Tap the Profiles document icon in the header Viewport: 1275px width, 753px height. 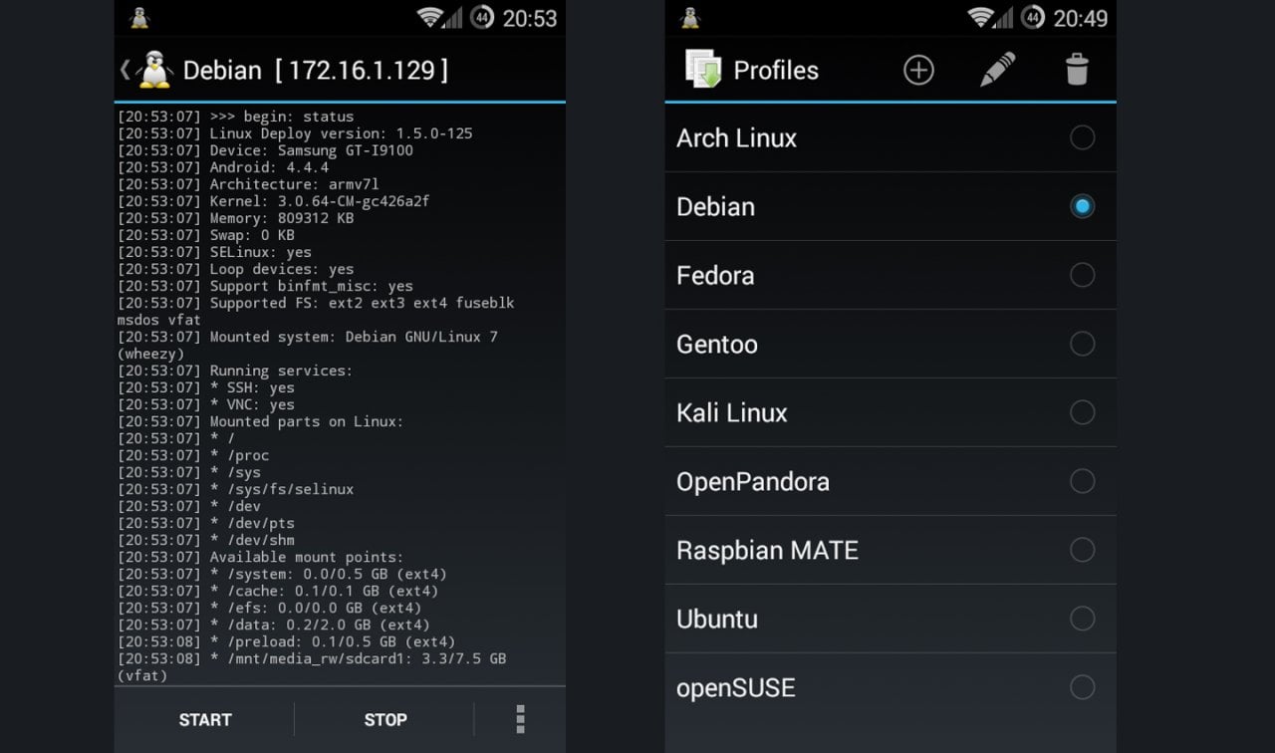[x=706, y=70]
